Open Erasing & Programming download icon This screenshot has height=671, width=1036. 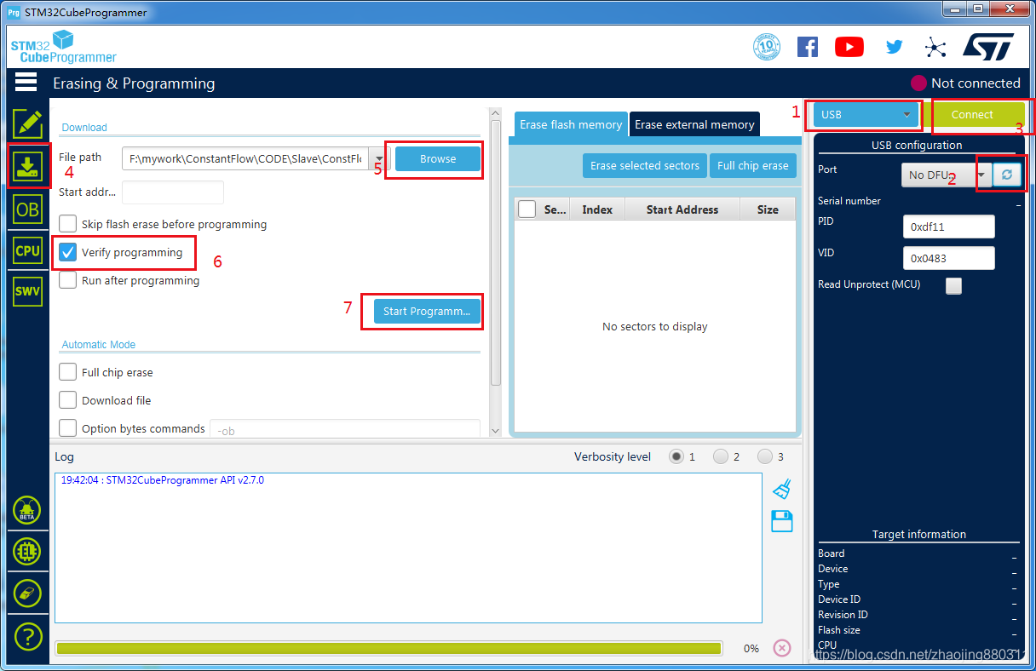click(x=27, y=166)
